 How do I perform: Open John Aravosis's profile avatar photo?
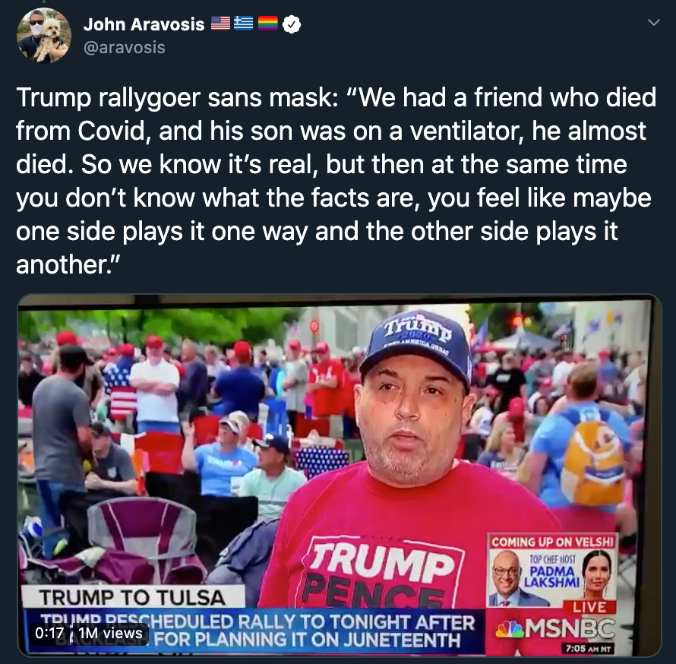click(43, 36)
